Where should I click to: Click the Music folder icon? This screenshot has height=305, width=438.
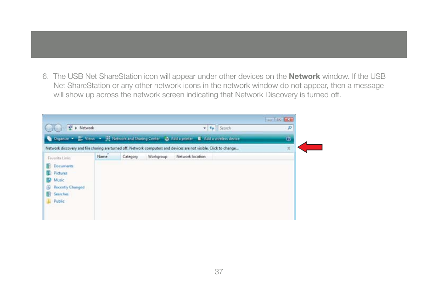(49, 180)
